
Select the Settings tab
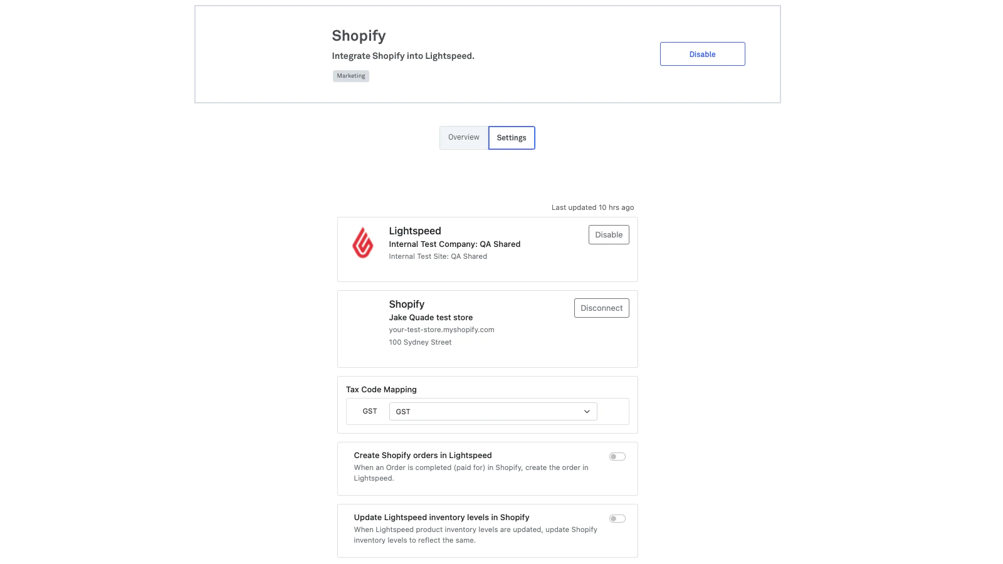512,138
